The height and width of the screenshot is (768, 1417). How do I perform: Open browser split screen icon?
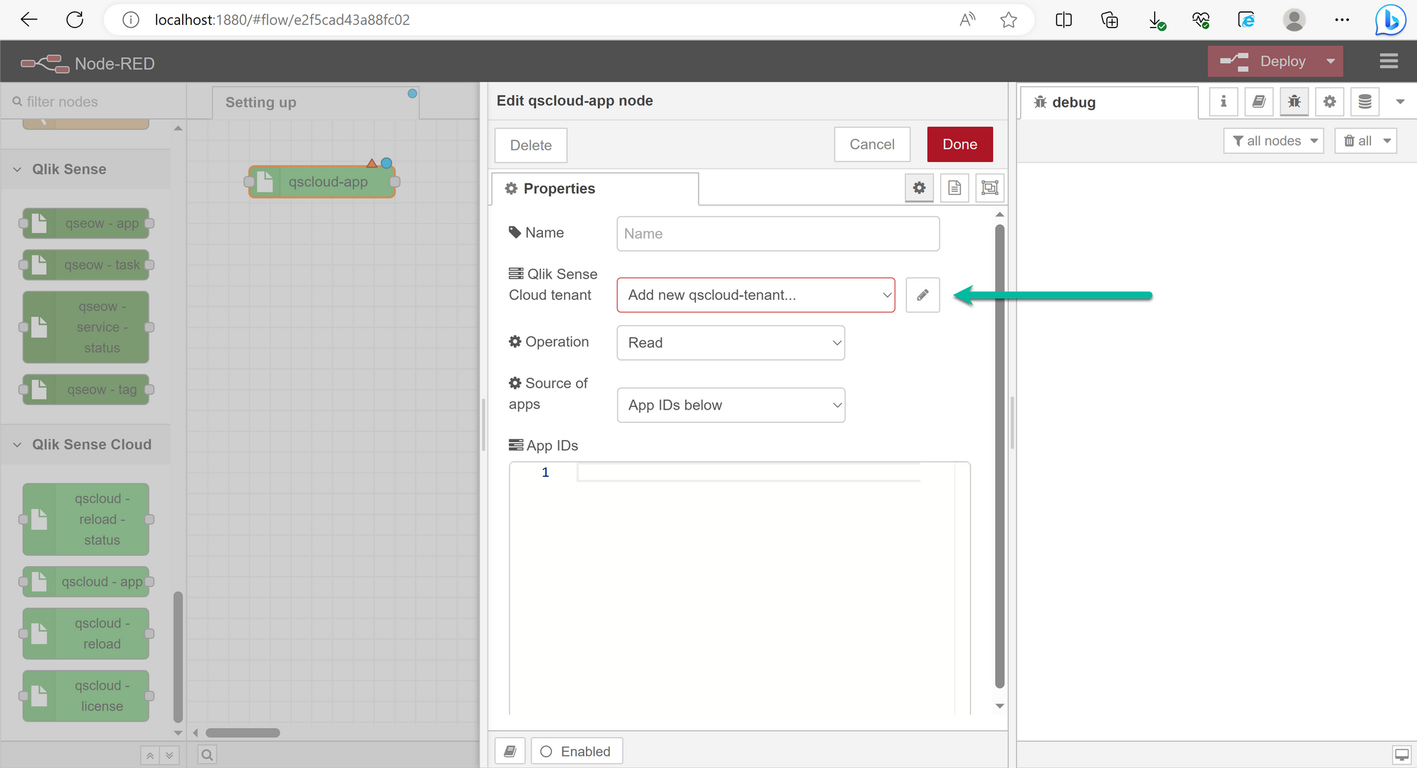[x=1063, y=20]
